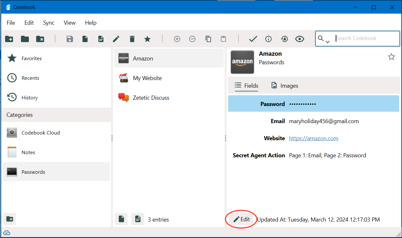402x238 pixels.
Task: Click the email maryholiday456@gmail.com
Action: (324, 121)
